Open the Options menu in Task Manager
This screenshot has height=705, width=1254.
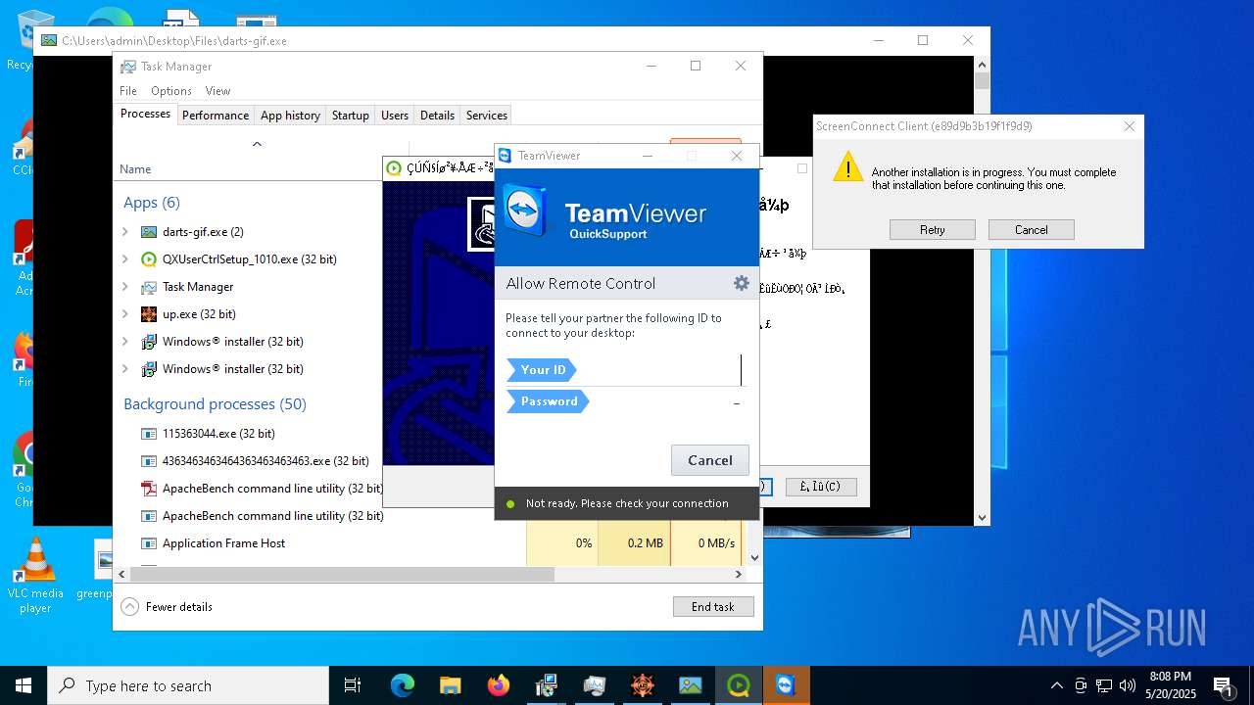(x=171, y=91)
